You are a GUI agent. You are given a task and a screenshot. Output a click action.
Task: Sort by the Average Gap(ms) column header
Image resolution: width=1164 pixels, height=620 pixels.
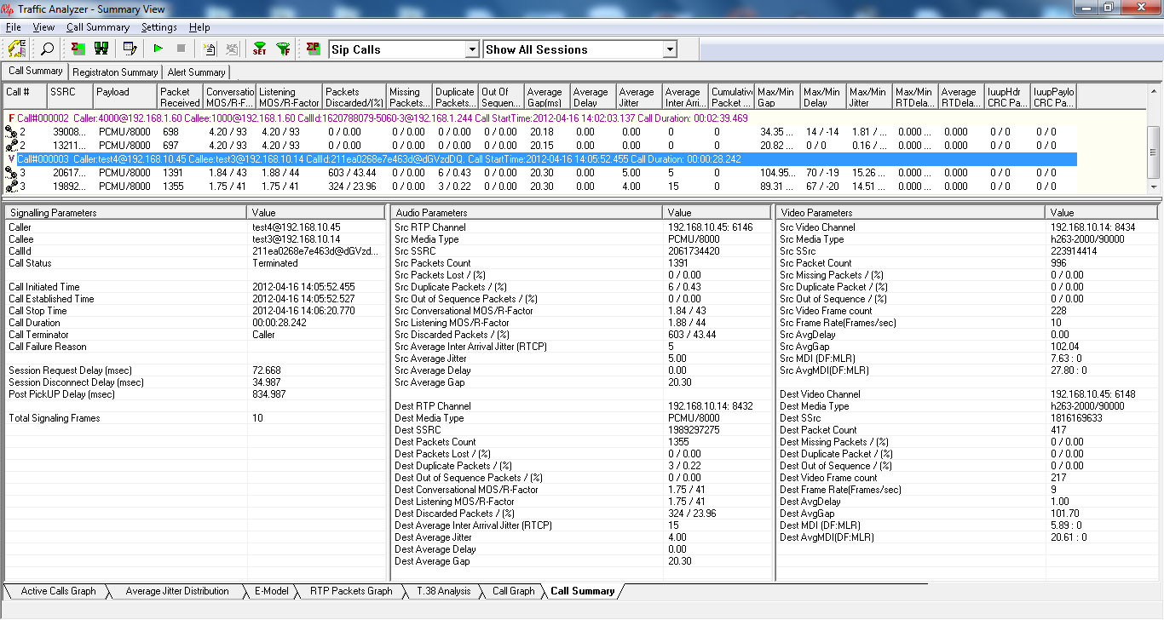pos(547,96)
